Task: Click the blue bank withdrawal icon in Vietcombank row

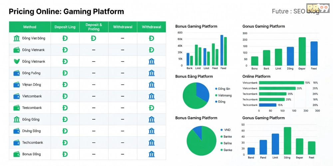Action: tap(152, 96)
